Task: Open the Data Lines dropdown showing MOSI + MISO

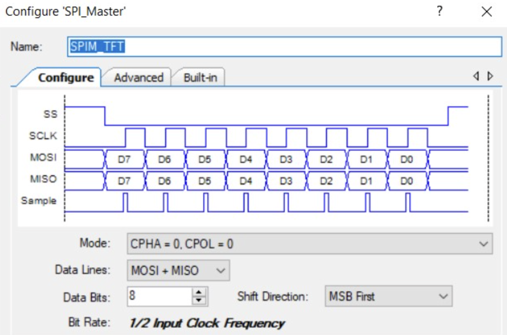Action: click(178, 270)
